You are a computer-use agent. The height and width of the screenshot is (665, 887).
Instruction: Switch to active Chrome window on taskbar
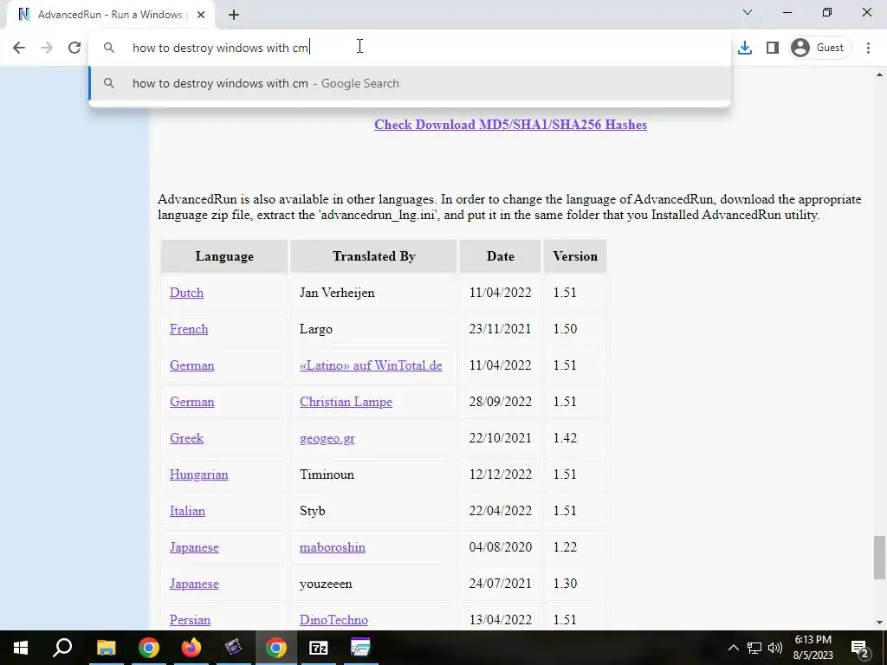click(x=276, y=648)
